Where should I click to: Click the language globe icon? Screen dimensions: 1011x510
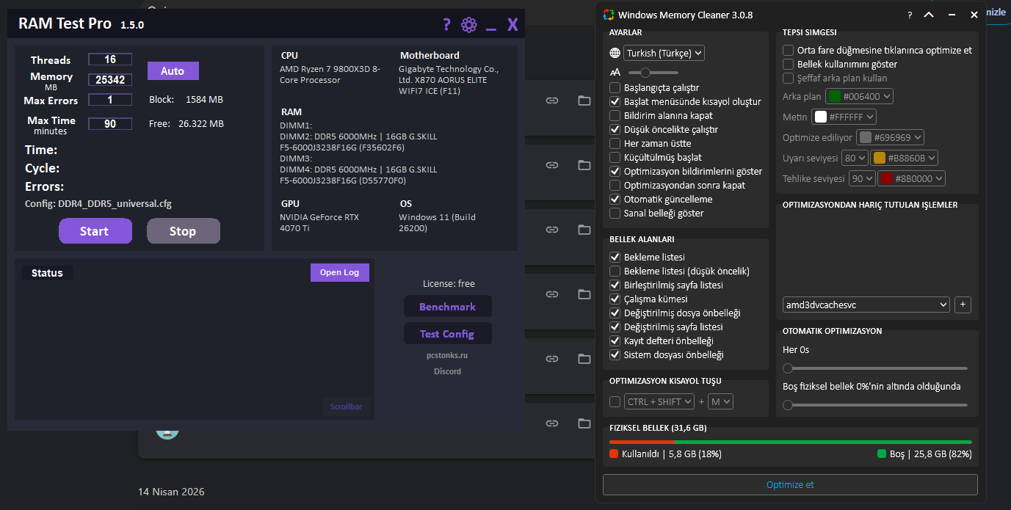[615, 53]
